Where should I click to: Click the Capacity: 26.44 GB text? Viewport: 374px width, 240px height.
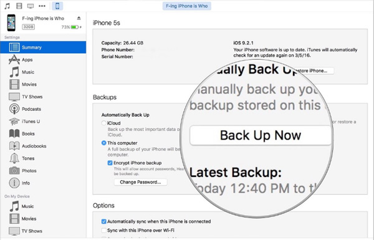(x=122, y=43)
